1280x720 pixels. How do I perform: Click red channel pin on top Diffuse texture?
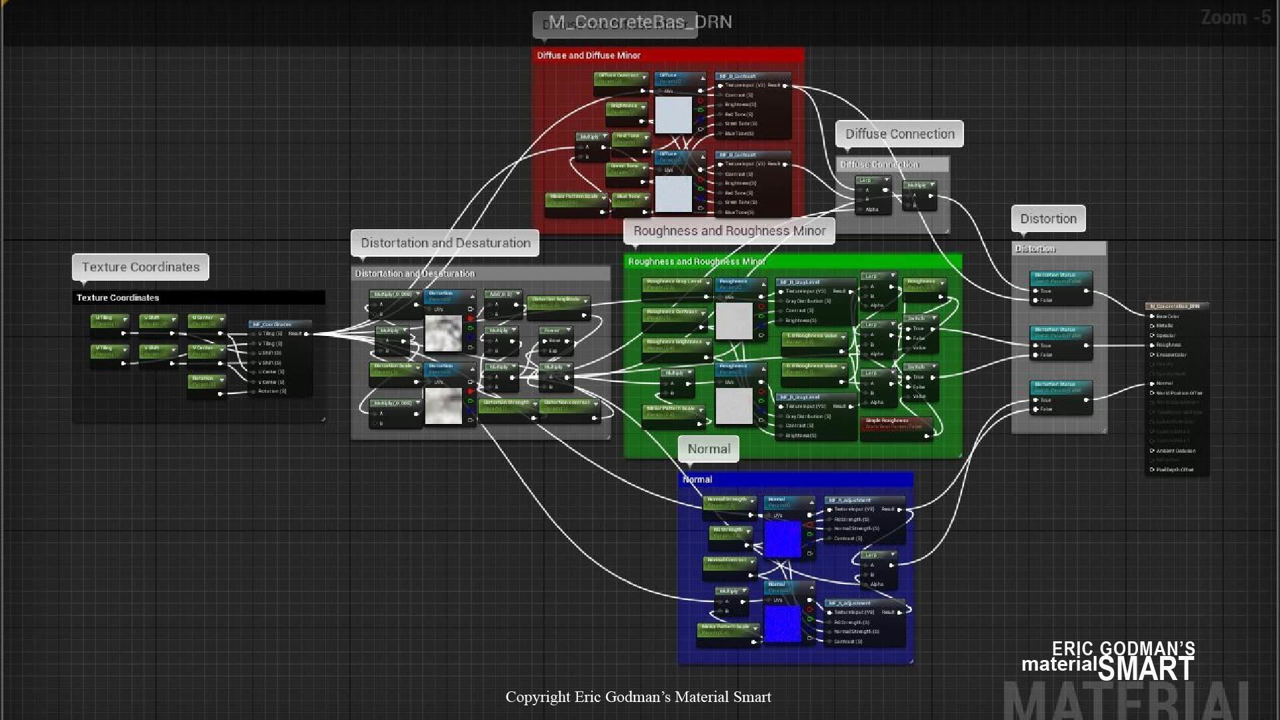[701, 101]
